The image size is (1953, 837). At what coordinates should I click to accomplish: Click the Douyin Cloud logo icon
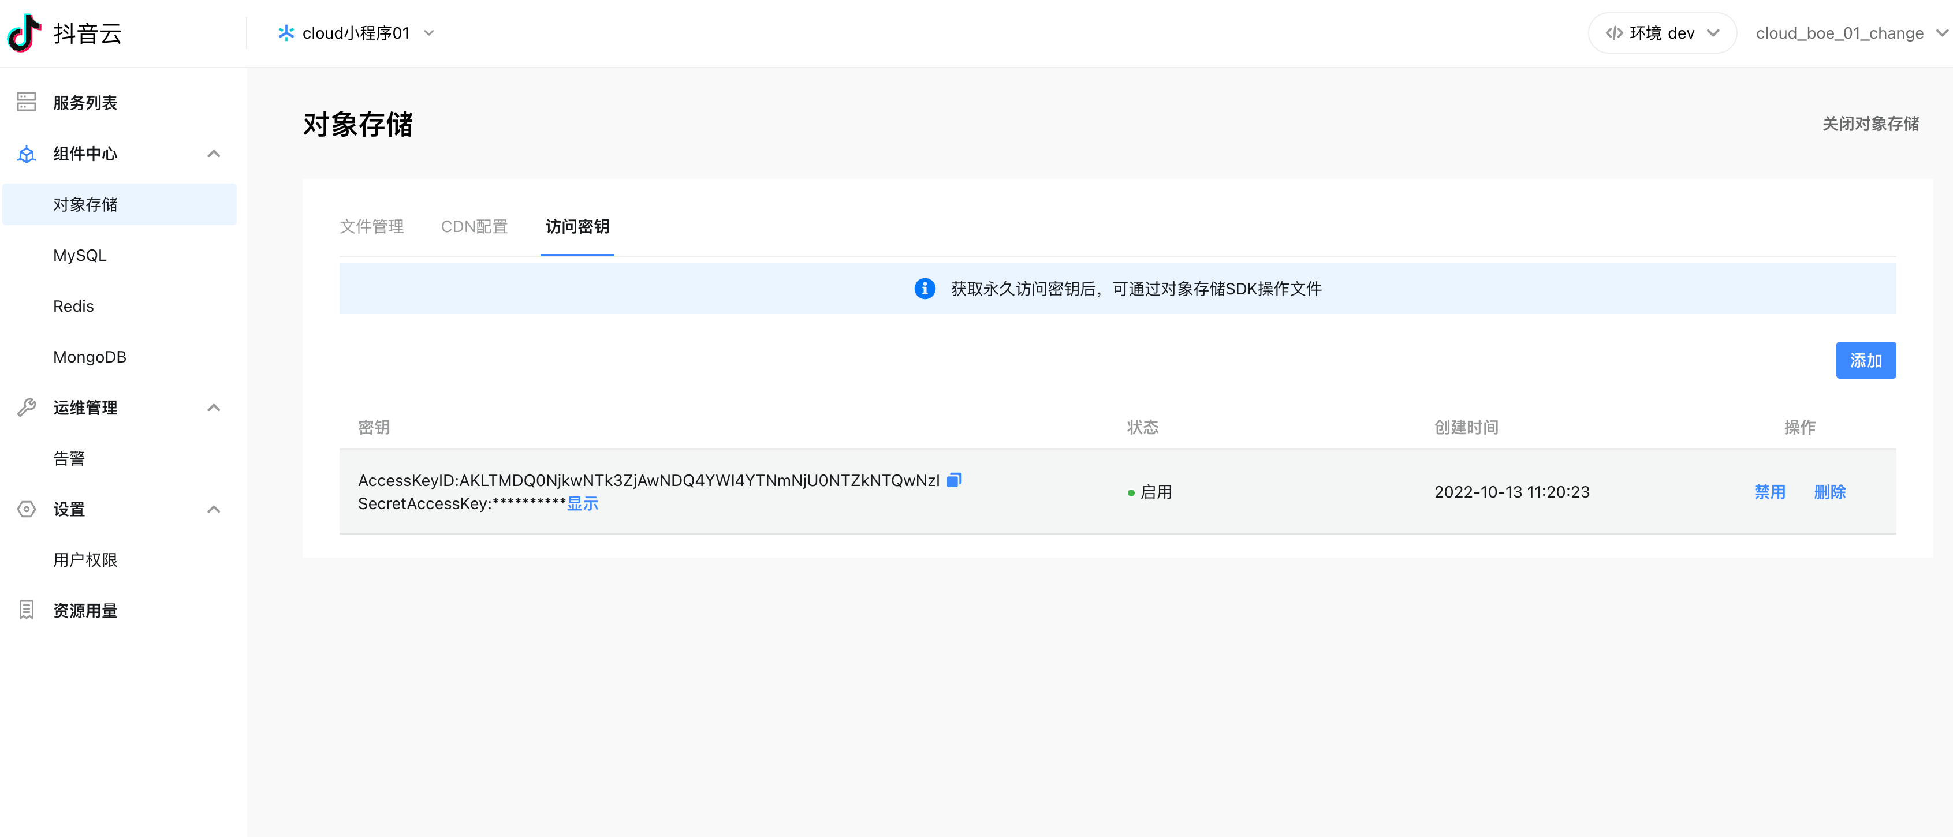pyautogui.click(x=24, y=32)
